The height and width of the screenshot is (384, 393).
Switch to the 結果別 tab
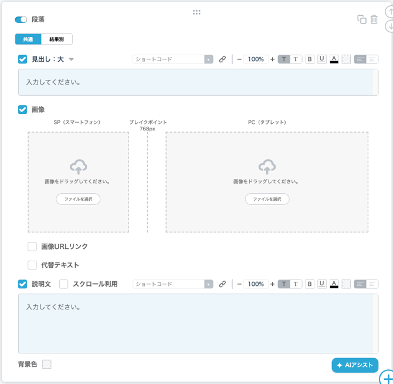pos(57,39)
